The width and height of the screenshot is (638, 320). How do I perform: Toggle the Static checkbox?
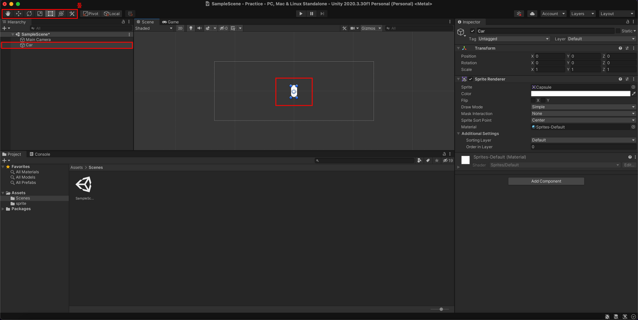pos(618,31)
